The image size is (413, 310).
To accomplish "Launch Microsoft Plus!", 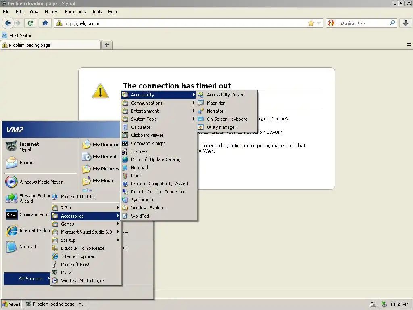I will (x=86, y=264).
